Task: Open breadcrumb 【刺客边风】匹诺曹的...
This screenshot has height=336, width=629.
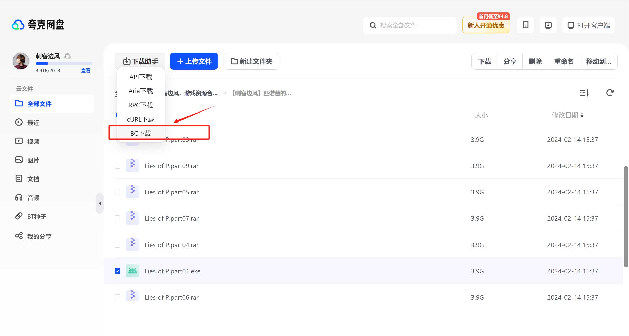Action: pyautogui.click(x=261, y=93)
